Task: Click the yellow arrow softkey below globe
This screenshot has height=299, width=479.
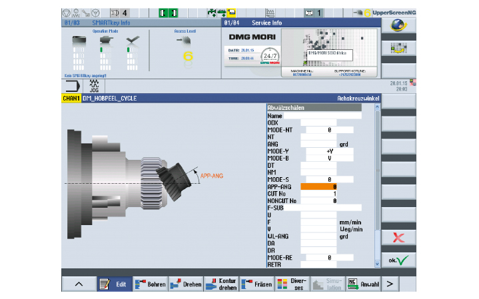Action: click(398, 48)
